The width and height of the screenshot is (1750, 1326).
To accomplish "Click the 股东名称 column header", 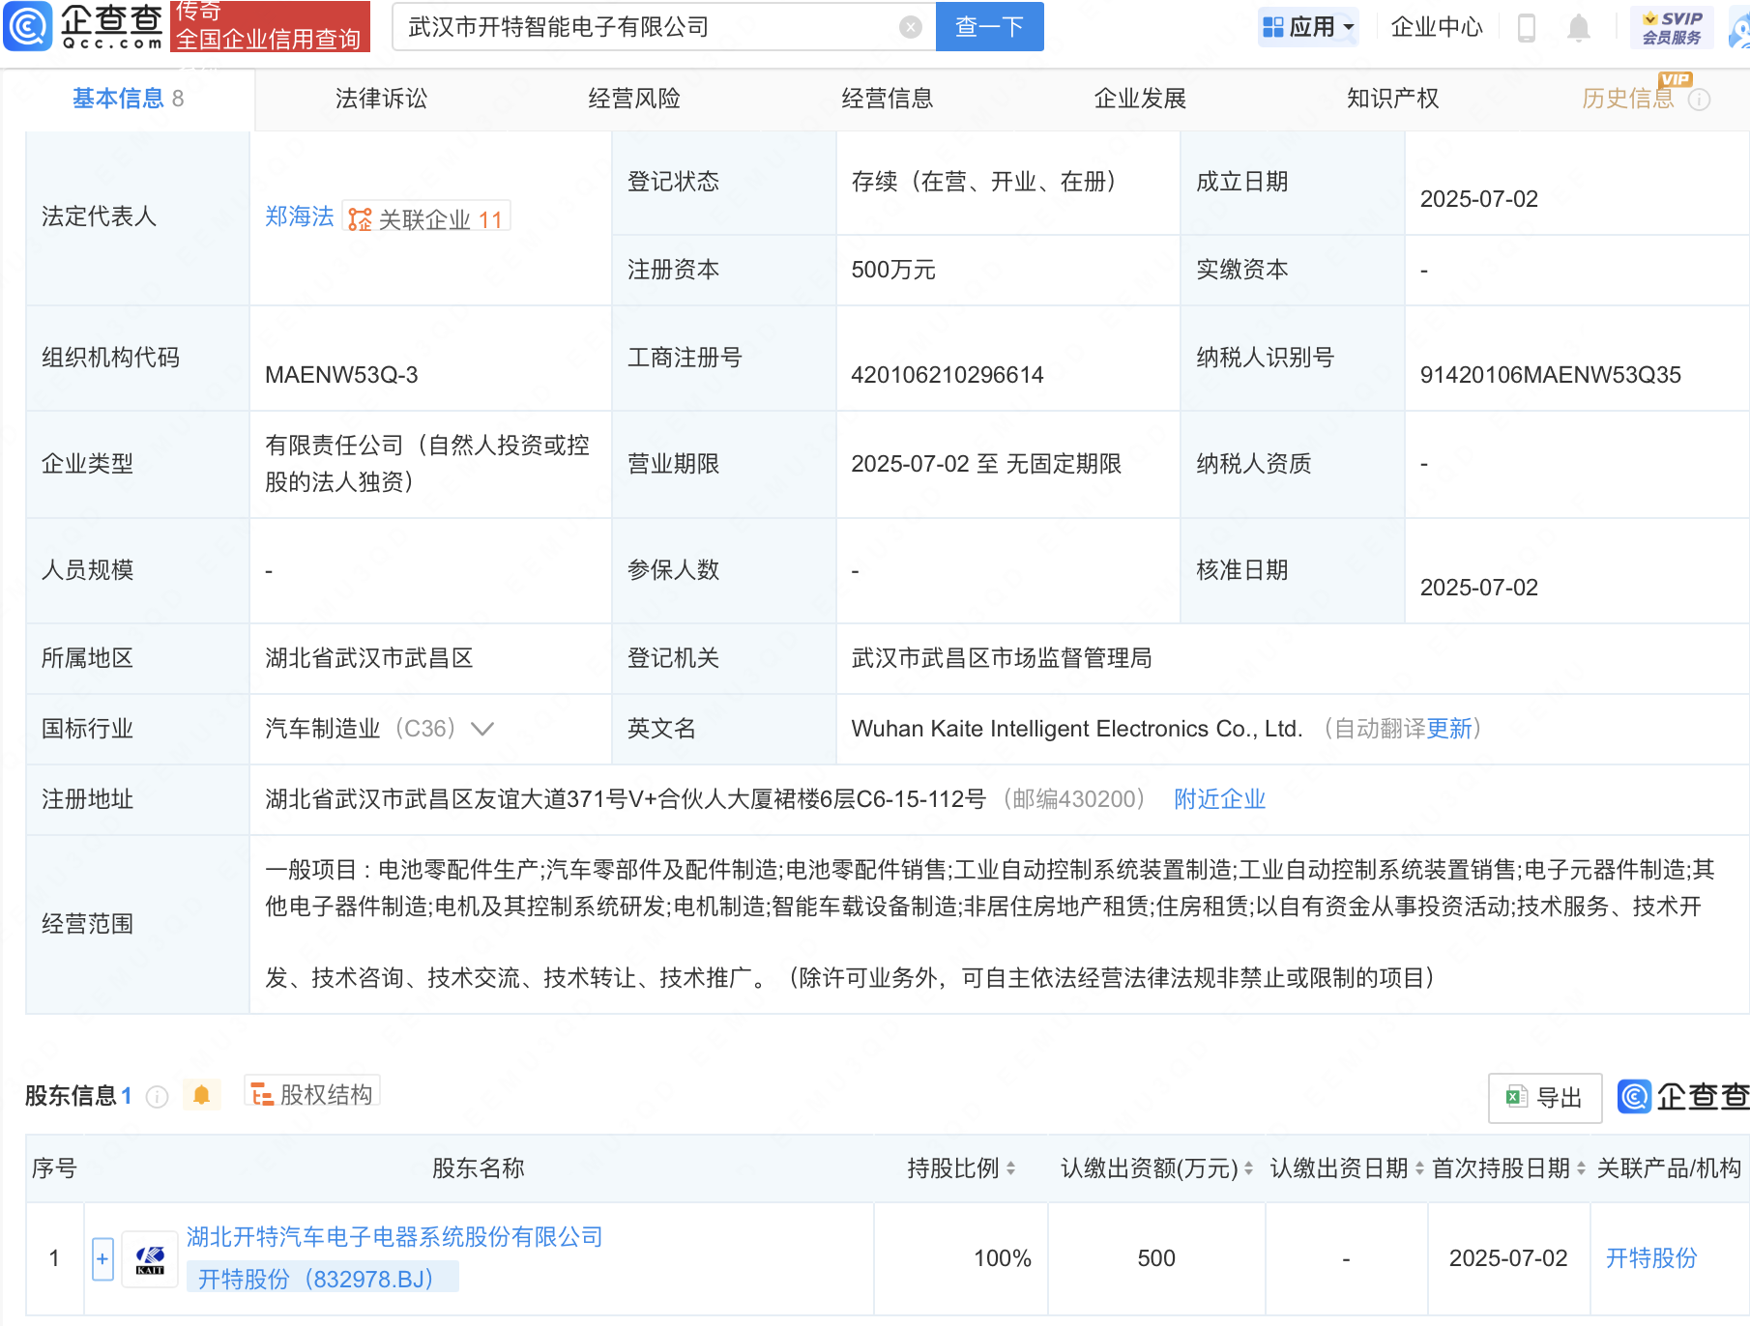I will click(x=479, y=1168).
